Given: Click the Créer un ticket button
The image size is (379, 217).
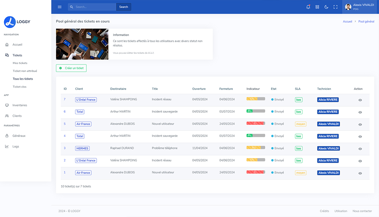Looking at the screenshot, I should 71,68.
